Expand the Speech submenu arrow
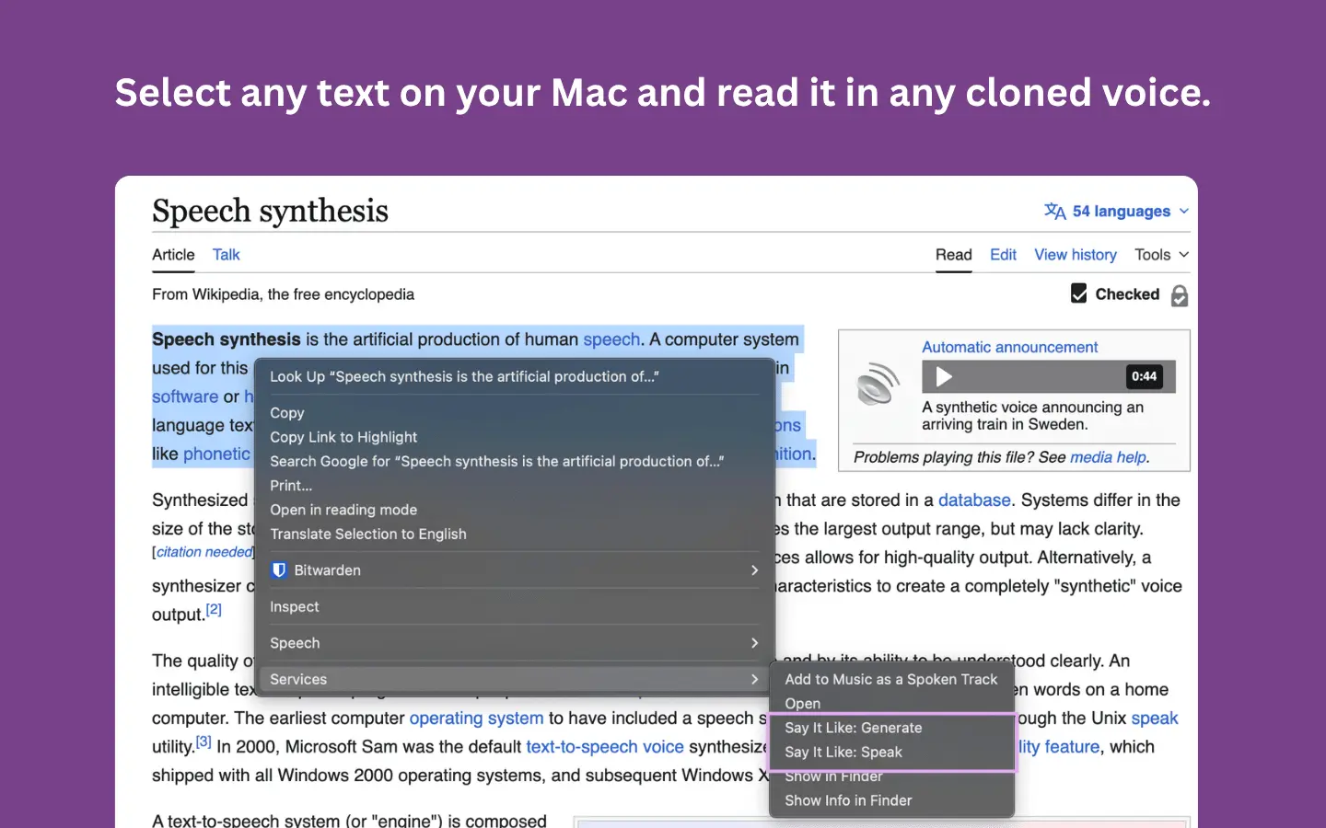Image resolution: width=1326 pixels, height=828 pixels. click(x=754, y=643)
